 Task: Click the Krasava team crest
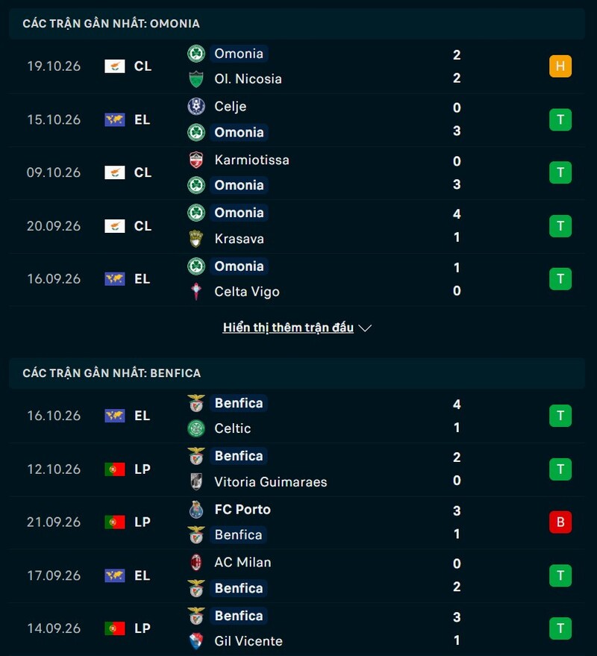tap(196, 239)
